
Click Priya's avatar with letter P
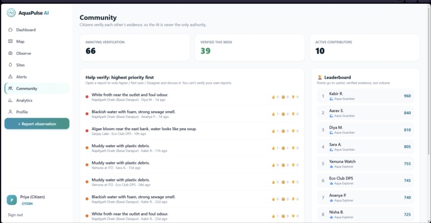pyautogui.click(x=12, y=200)
